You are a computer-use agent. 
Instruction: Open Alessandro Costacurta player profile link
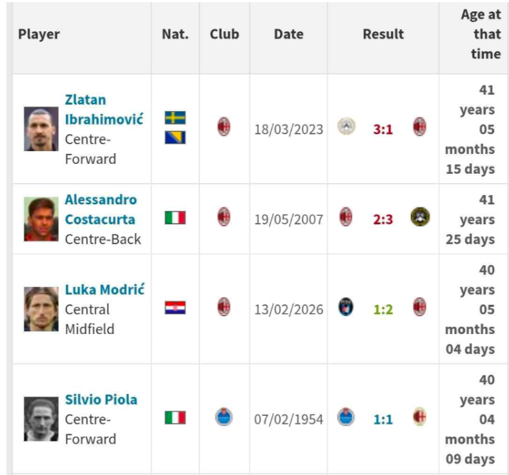tap(101, 209)
